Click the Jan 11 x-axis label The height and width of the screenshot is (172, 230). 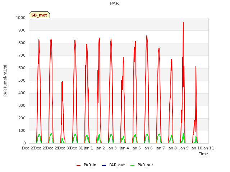[x=208, y=148]
